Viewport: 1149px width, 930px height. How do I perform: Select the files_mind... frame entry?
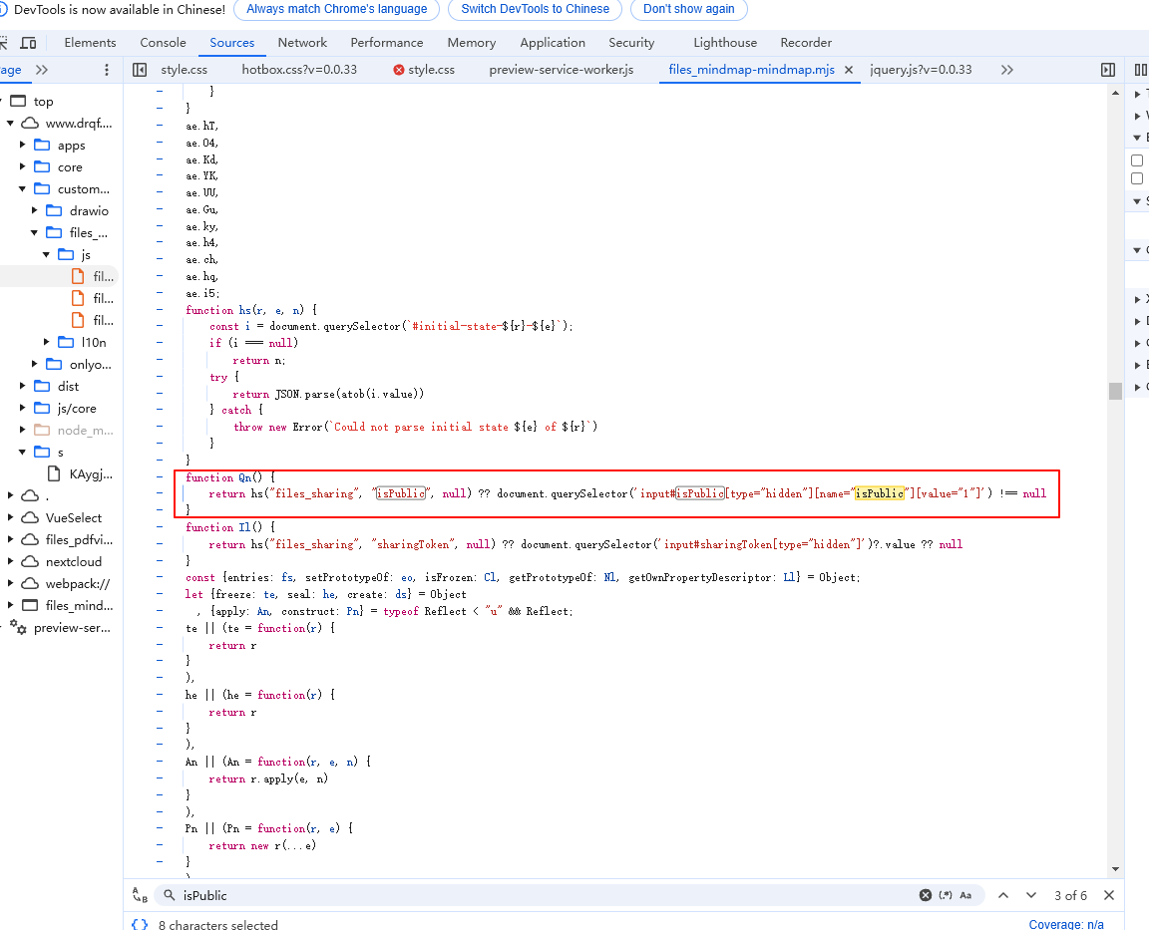(79, 606)
